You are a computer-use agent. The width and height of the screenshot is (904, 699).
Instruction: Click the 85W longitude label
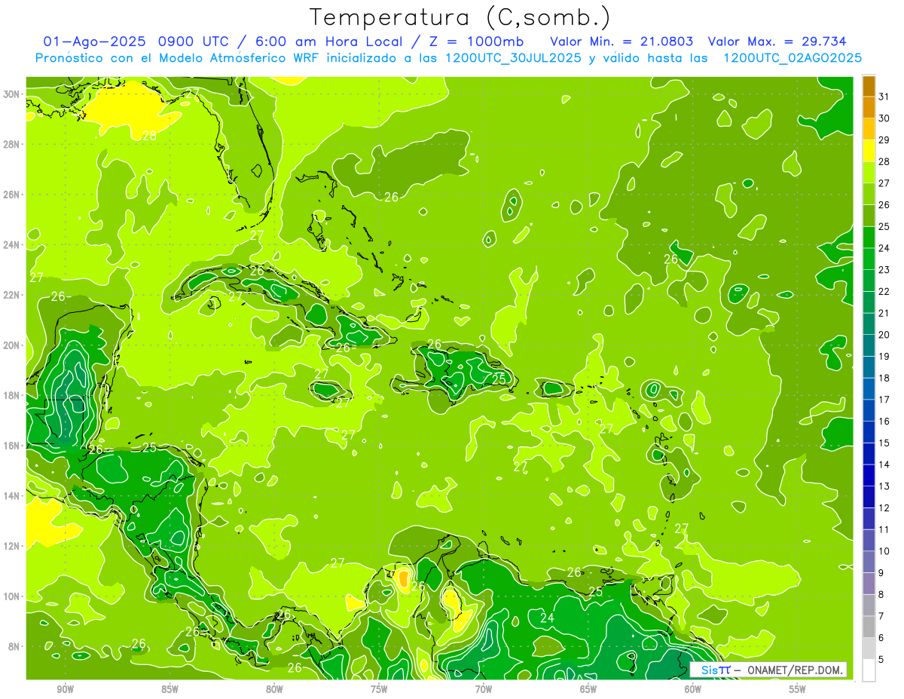click(x=169, y=689)
